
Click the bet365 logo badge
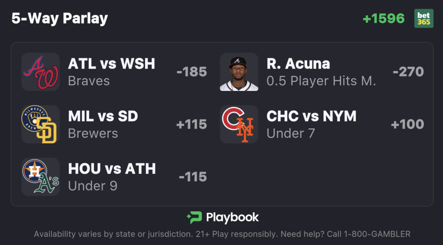(x=424, y=18)
